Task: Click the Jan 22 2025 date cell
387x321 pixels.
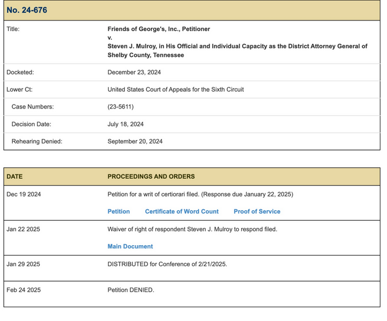Action: click(23, 229)
